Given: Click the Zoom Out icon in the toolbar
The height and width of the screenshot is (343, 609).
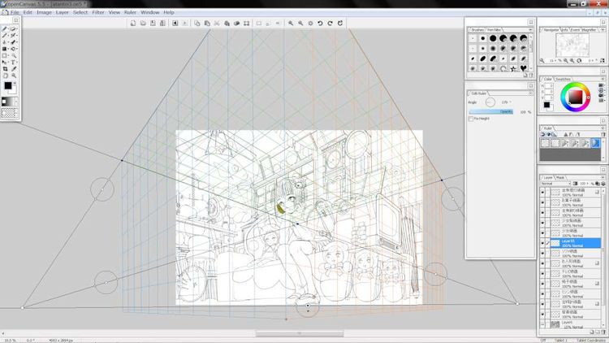Looking at the screenshot, I should tap(300, 24).
